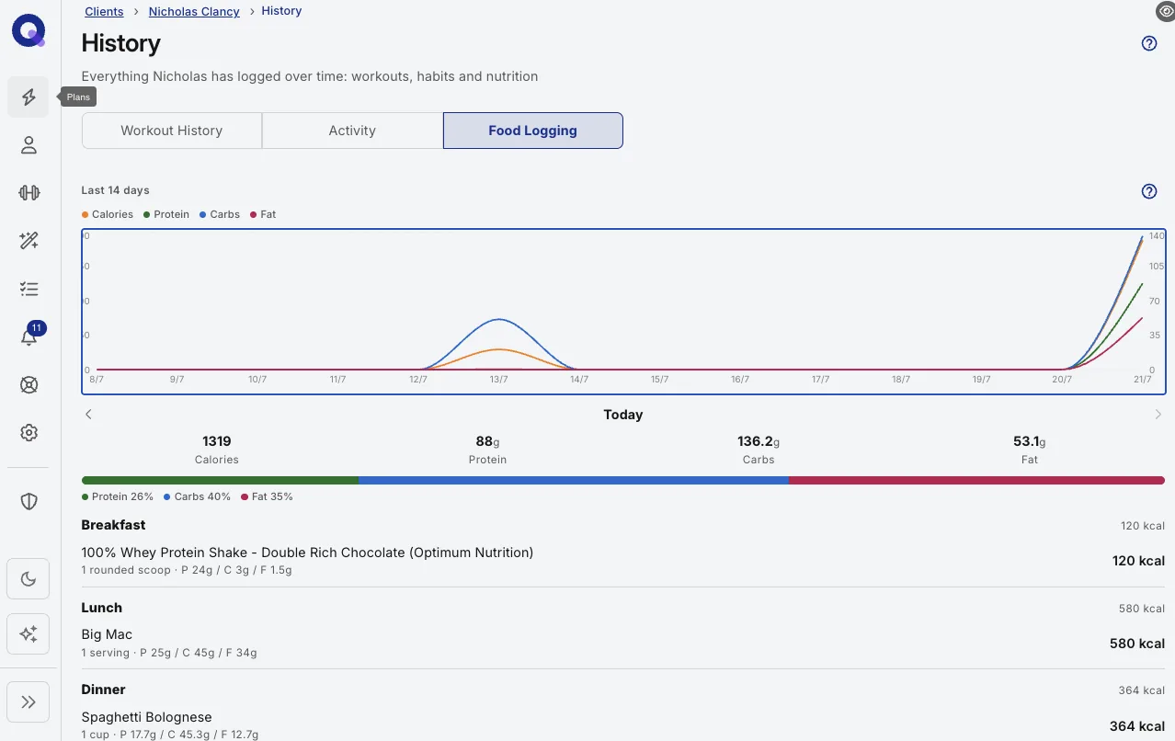This screenshot has width=1175, height=741.
Task: Open help icon beside Last 14 days
Action: [x=1149, y=191]
